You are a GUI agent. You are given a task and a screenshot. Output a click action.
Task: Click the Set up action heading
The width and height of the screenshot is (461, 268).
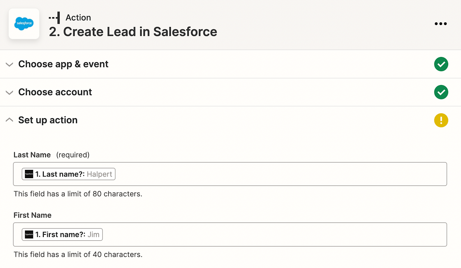tap(48, 120)
